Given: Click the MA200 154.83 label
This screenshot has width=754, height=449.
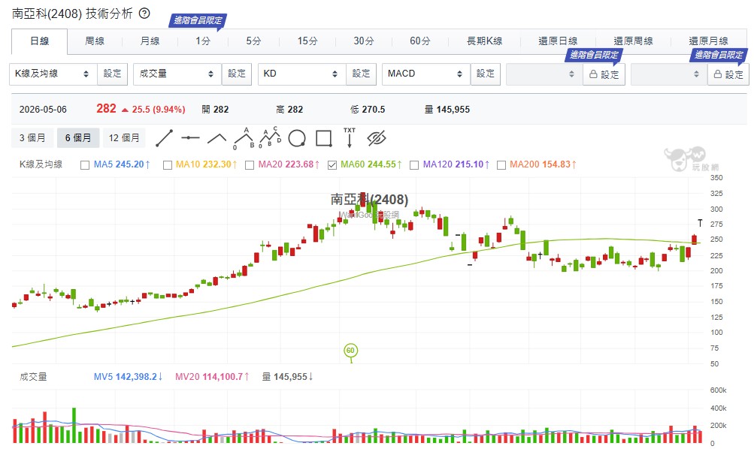Looking at the screenshot, I should [x=543, y=164].
